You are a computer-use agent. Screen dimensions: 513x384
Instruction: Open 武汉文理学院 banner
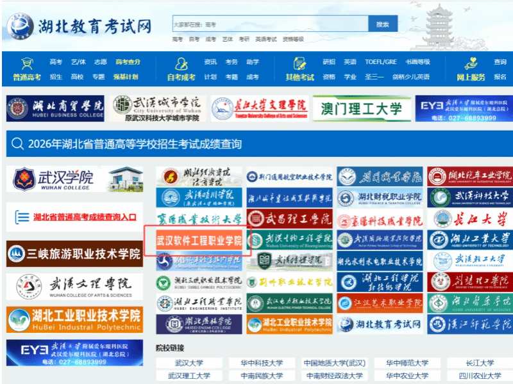74,287
